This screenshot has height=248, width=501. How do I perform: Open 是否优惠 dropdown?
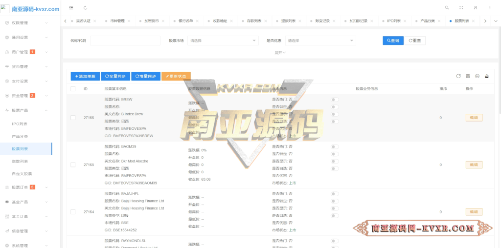click(x=320, y=41)
